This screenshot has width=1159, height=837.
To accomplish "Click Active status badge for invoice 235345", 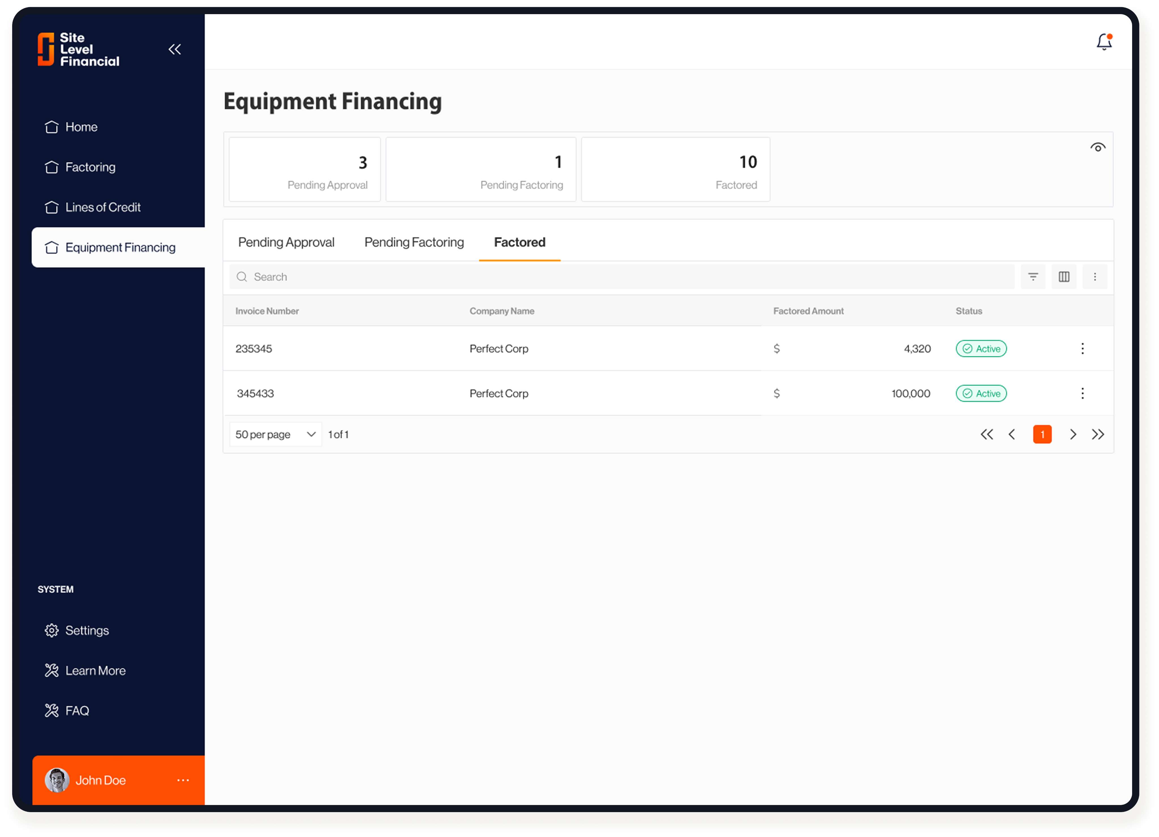I will click(981, 348).
